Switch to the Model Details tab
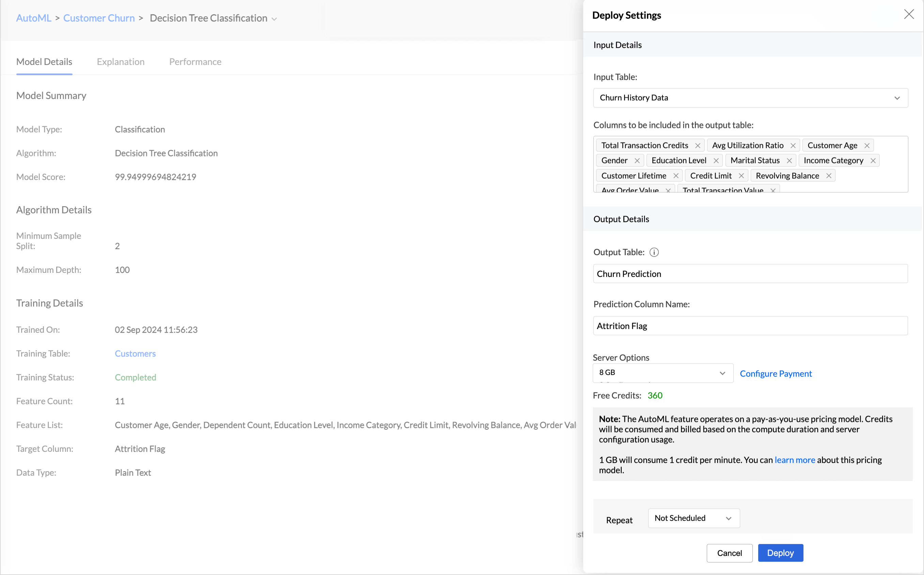Image resolution: width=924 pixels, height=575 pixels. pos(44,62)
